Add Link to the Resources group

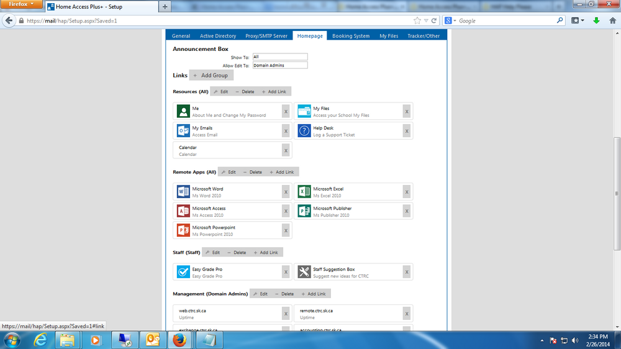tap(274, 91)
